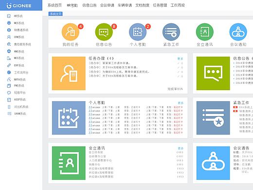This screenshot has width=253, height=190.
Task: Open 售后服务系统 in the sidebar
Action: (x=22, y=44)
